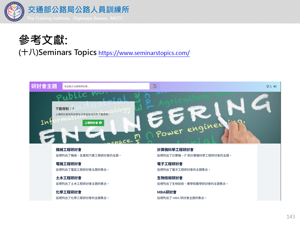Open 計算機科學工程研討會 category
The image size is (300, 225).
coord(175,150)
